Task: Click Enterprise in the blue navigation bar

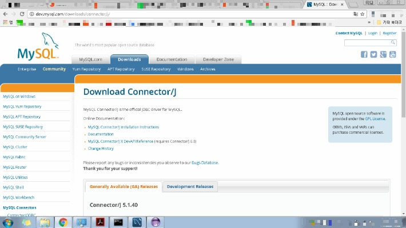Action: [x=27, y=69]
